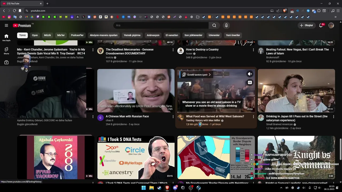Unmute the Wild West Saloons preview
The width and height of the screenshot is (342, 192).
(x=250, y=74)
